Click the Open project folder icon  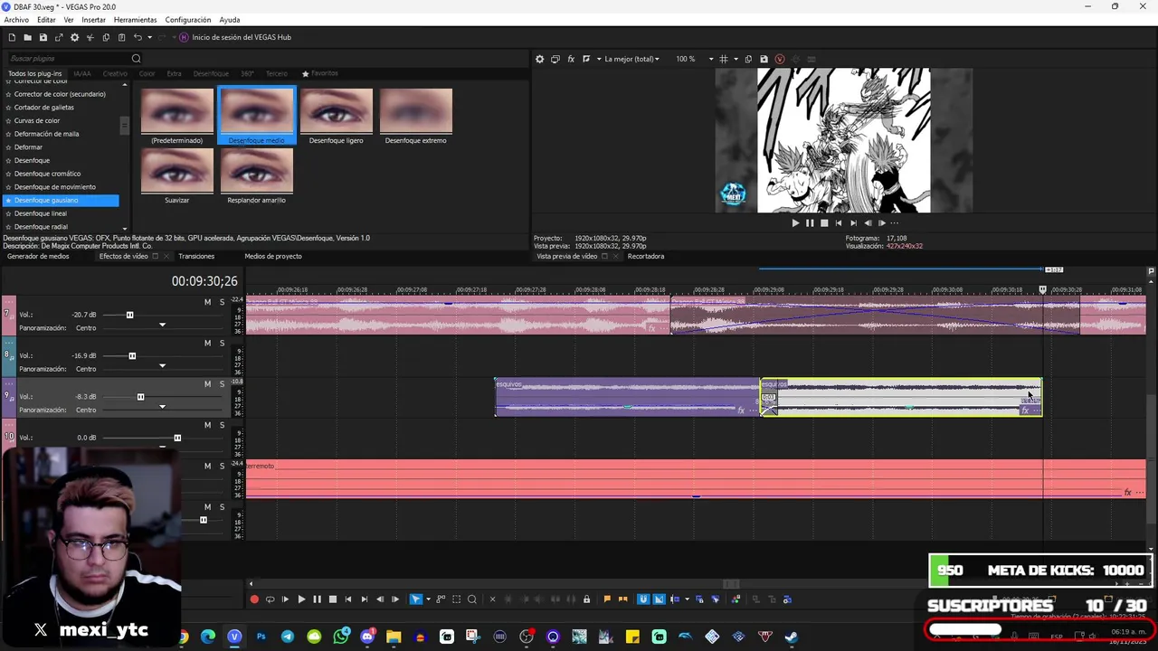(x=27, y=37)
